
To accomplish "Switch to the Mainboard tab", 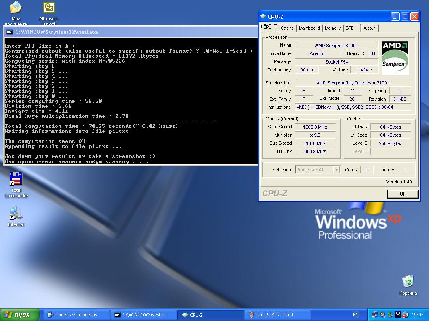I will [309, 28].
